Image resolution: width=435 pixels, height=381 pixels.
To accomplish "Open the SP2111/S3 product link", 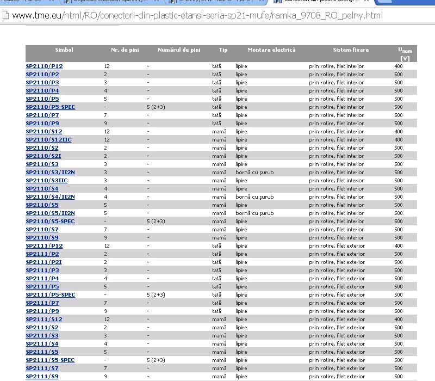I will click(x=42, y=335).
